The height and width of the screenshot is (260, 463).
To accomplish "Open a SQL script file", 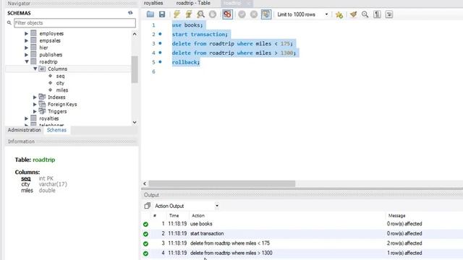I will click(150, 14).
